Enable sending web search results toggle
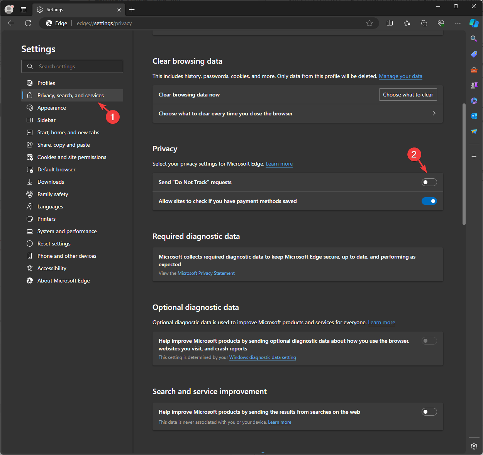Screen dimensions: 483x455 429,412
